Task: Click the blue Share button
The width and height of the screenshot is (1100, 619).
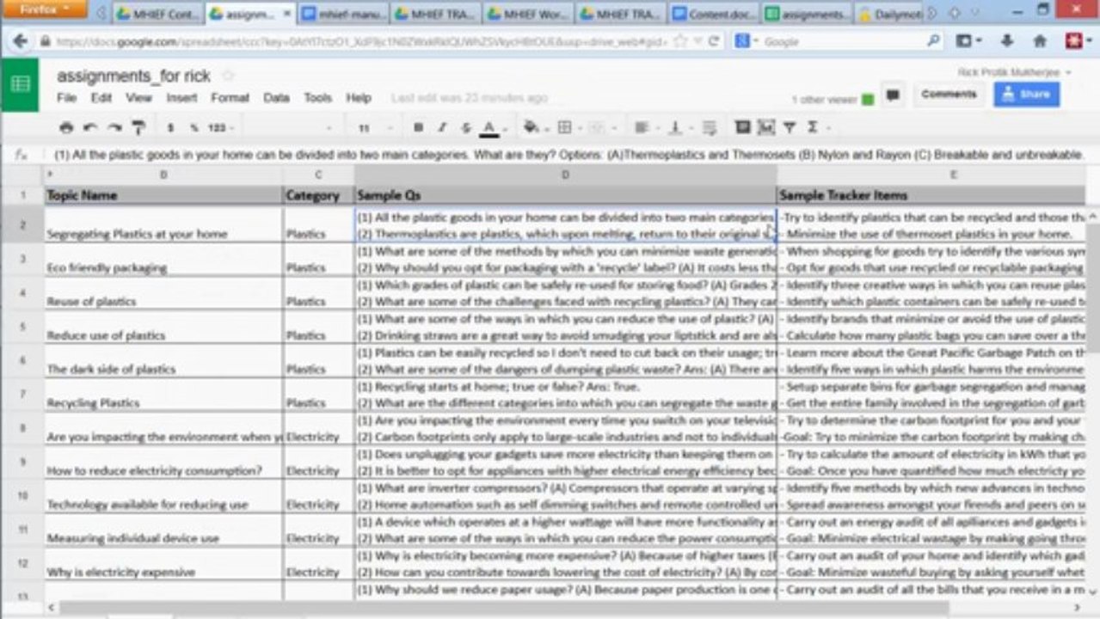Action: (1027, 95)
